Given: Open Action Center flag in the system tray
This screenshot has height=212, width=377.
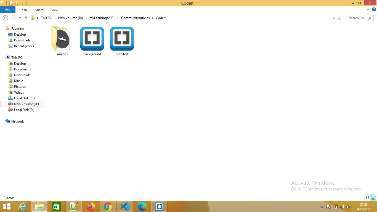Looking at the screenshot, I should [329, 207].
